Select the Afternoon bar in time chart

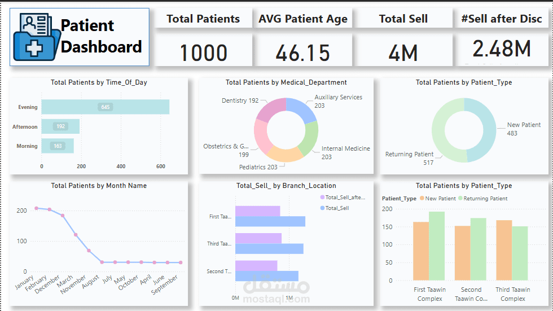tap(60, 127)
